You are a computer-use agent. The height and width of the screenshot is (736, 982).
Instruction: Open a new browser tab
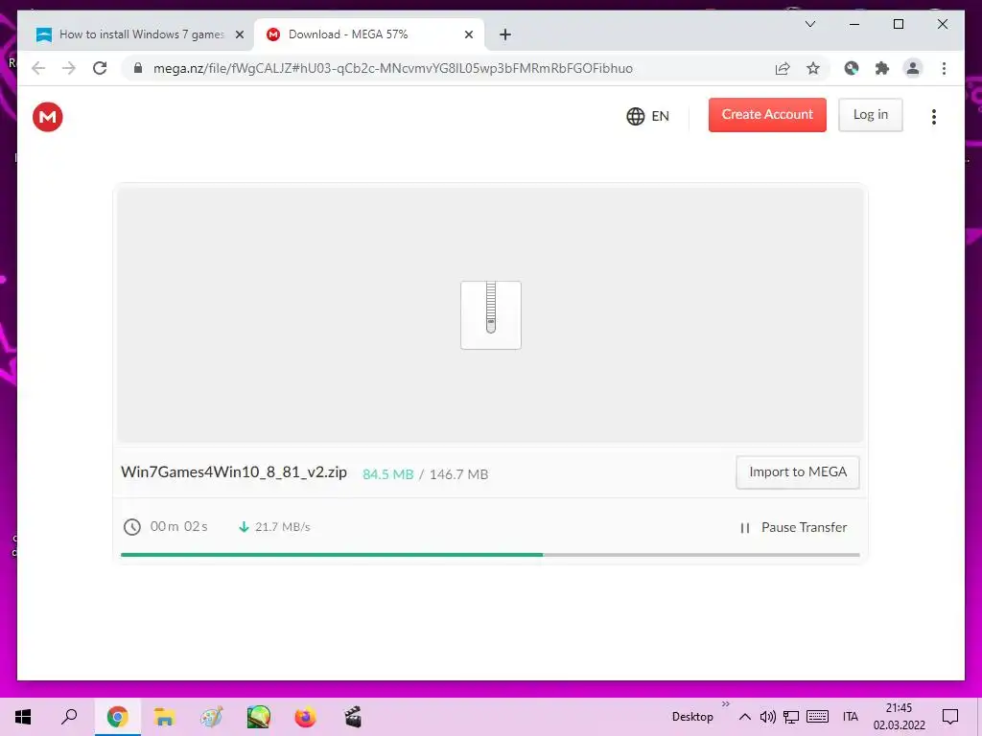pyautogui.click(x=505, y=34)
